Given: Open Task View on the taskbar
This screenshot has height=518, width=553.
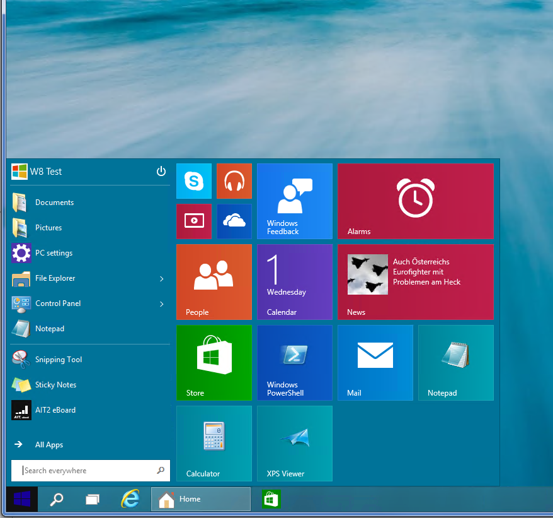Looking at the screenshot, I should [x=93, y=499].
